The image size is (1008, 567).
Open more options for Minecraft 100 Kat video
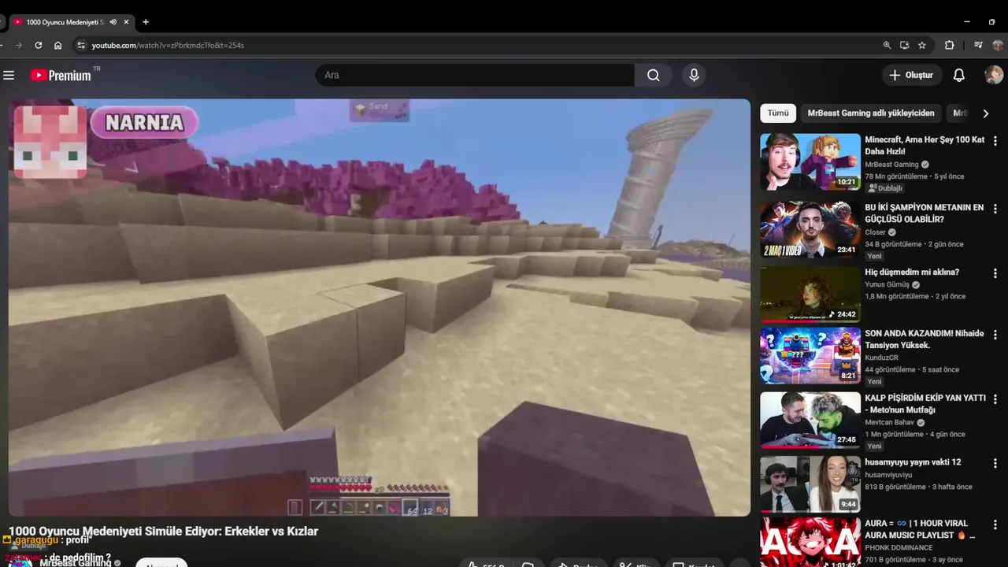point(995,141)
